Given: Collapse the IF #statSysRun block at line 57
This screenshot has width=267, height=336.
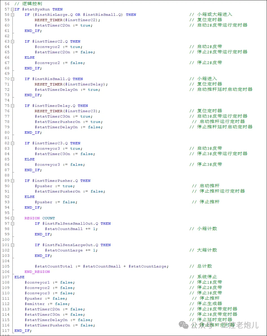Looking at the screenshot, I should tap(12, 9).
